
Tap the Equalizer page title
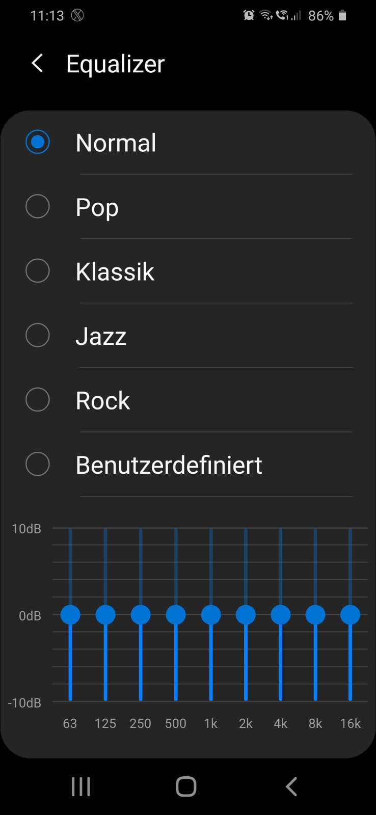116,64
